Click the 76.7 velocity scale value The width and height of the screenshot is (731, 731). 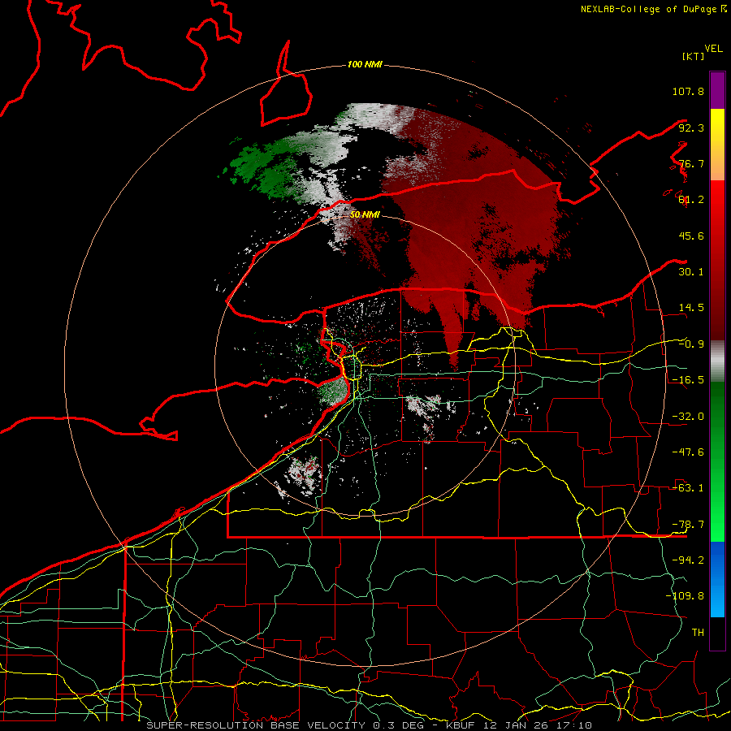point(691,163)
